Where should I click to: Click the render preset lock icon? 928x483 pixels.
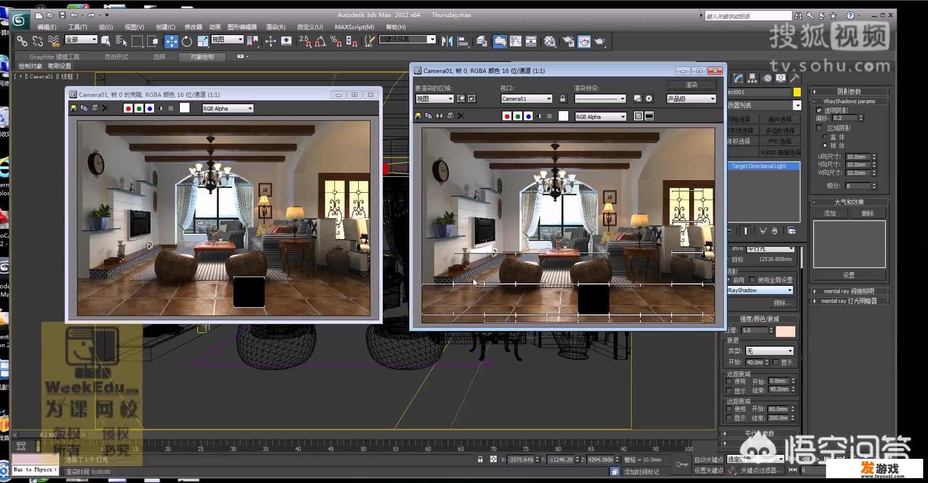563,99
